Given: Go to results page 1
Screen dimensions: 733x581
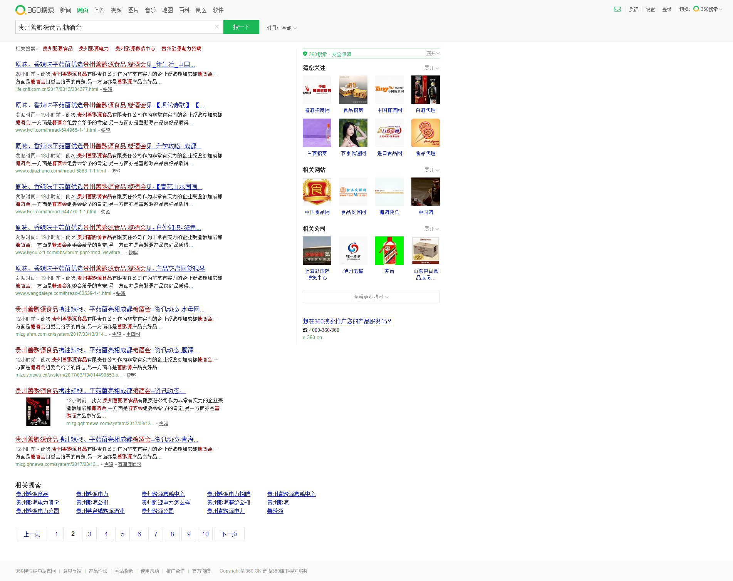Looking at the screenshot, I should pyautogui.click(x=56, y=534).
